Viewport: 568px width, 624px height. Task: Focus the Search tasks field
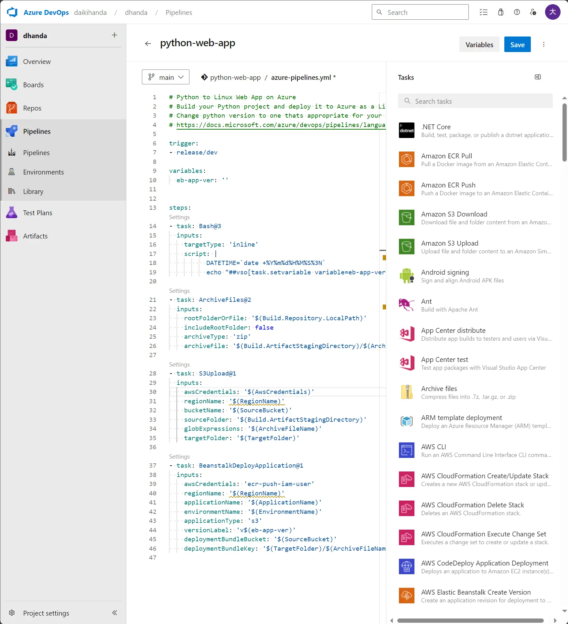pos(475,101)
